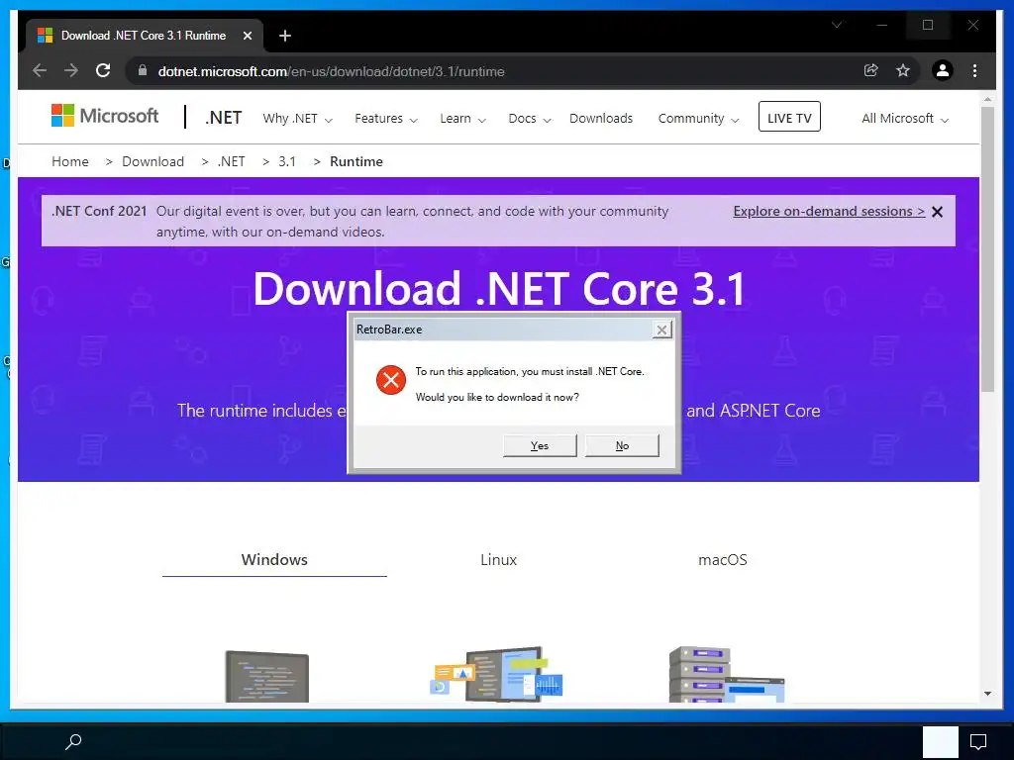
Task: Open Chrome three-dot menu
Action: (x=974, y=70)
